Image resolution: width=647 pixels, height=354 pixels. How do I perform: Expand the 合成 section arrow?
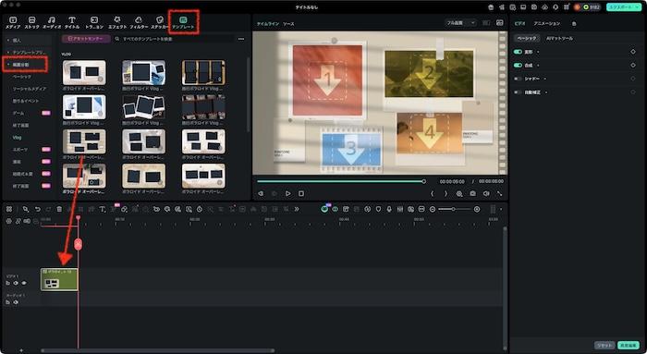click(x=538, y=66)
